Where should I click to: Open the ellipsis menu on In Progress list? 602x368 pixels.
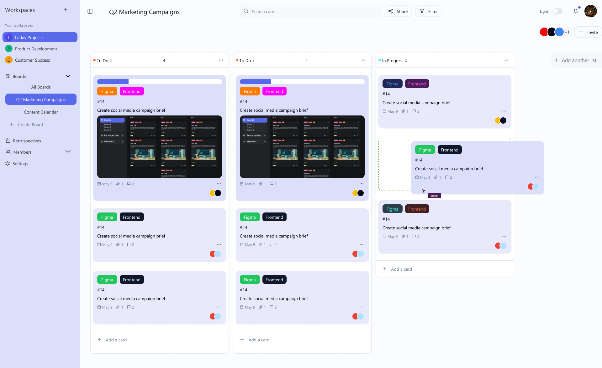pyautogui.click(x=506, y=60)
